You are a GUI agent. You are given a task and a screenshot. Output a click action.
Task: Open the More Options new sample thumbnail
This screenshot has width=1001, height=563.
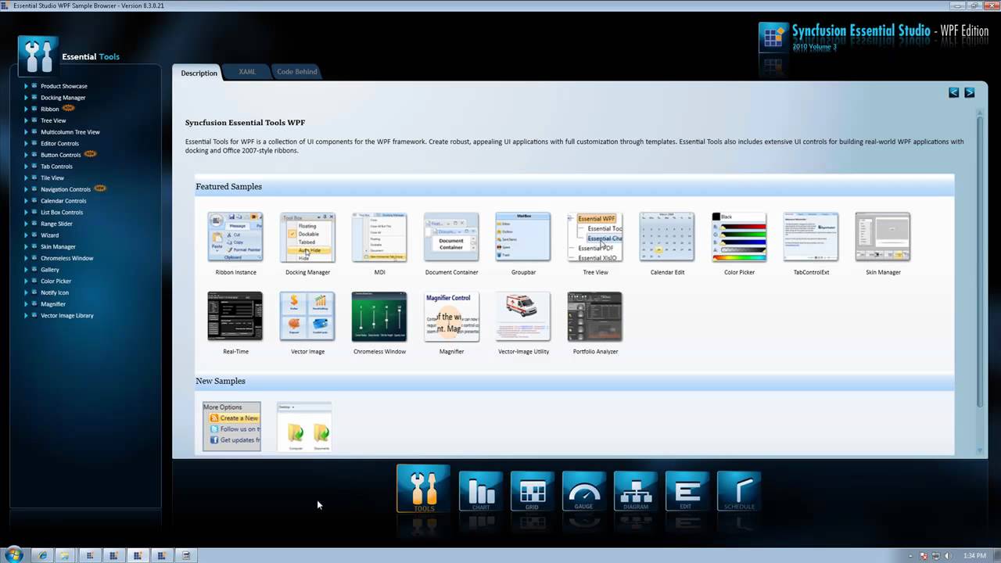point(231,426)
